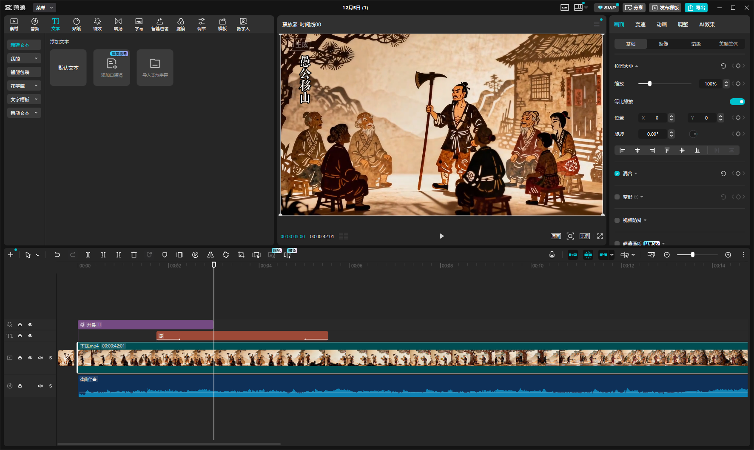Play the video preview
Image resolution: width=754 pixels, height=450 pixels.
(x=441, y=236)
